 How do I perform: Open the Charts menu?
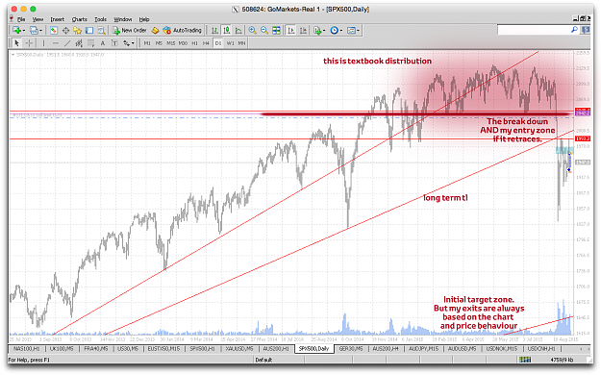80,19
